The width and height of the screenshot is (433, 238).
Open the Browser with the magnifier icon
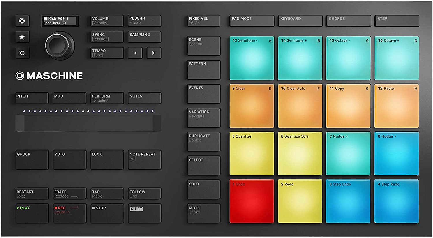click(22, 53)
